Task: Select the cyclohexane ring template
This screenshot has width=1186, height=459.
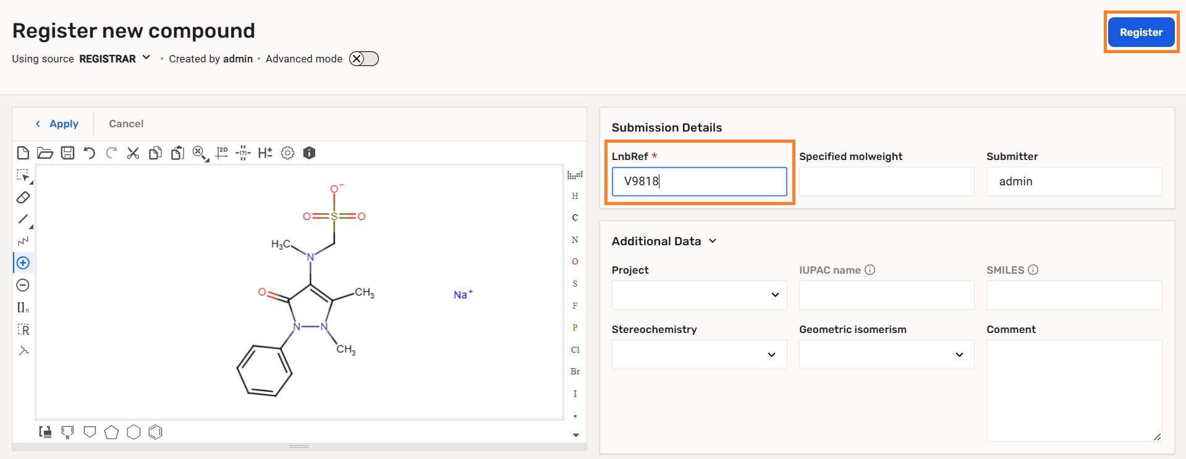Action: click(x=133, y=432)
